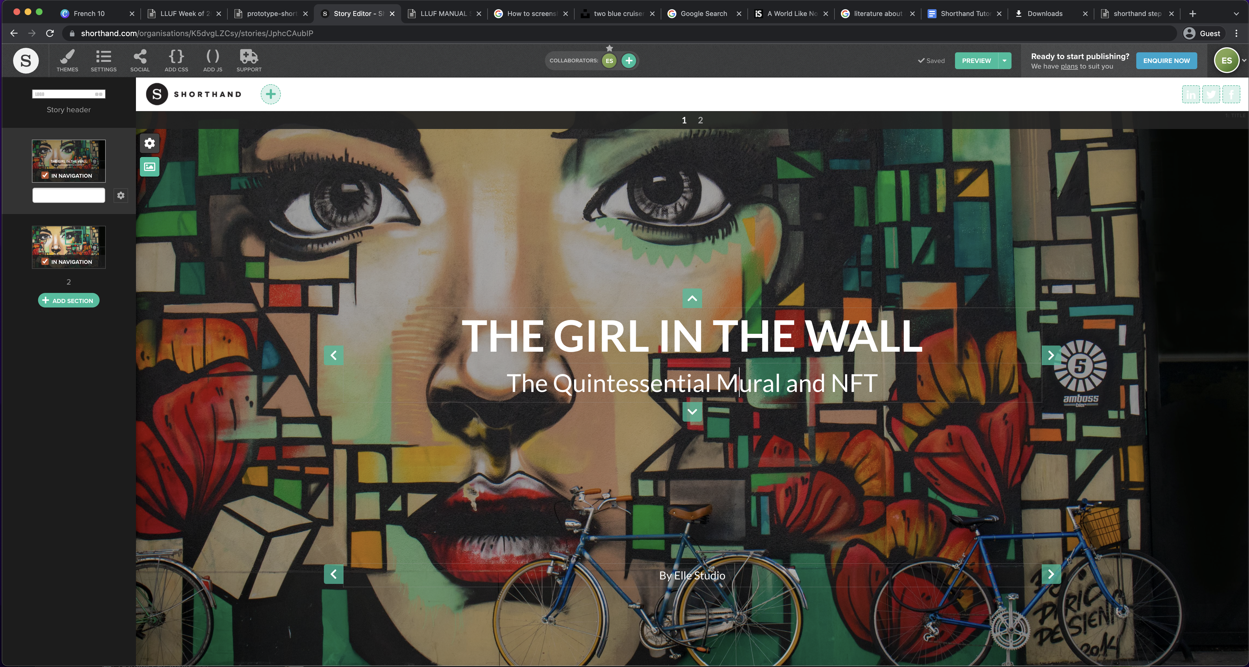The height and width of the screenshot is (667, 1249).
Task: Click the navigation label input field
Action: click(x=68, y=196)
